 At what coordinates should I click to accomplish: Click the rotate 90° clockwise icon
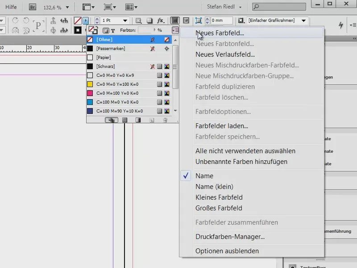pos(15,20)
